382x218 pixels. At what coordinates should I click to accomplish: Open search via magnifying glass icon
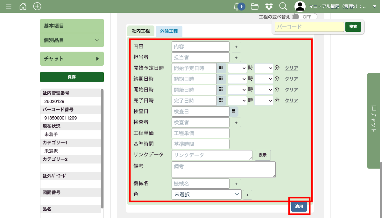tap(283, 6)
